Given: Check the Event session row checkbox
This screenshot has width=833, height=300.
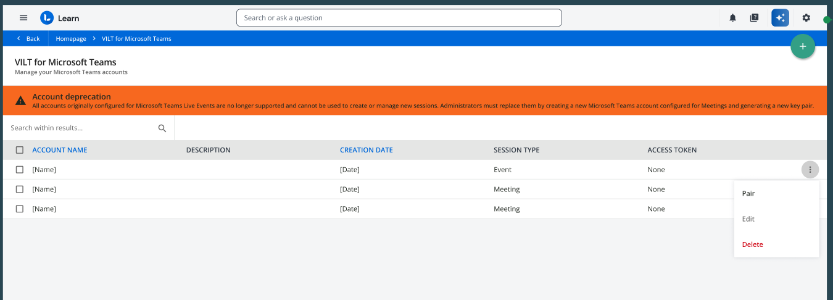Looking at the screenshot, I should (20, 170).
